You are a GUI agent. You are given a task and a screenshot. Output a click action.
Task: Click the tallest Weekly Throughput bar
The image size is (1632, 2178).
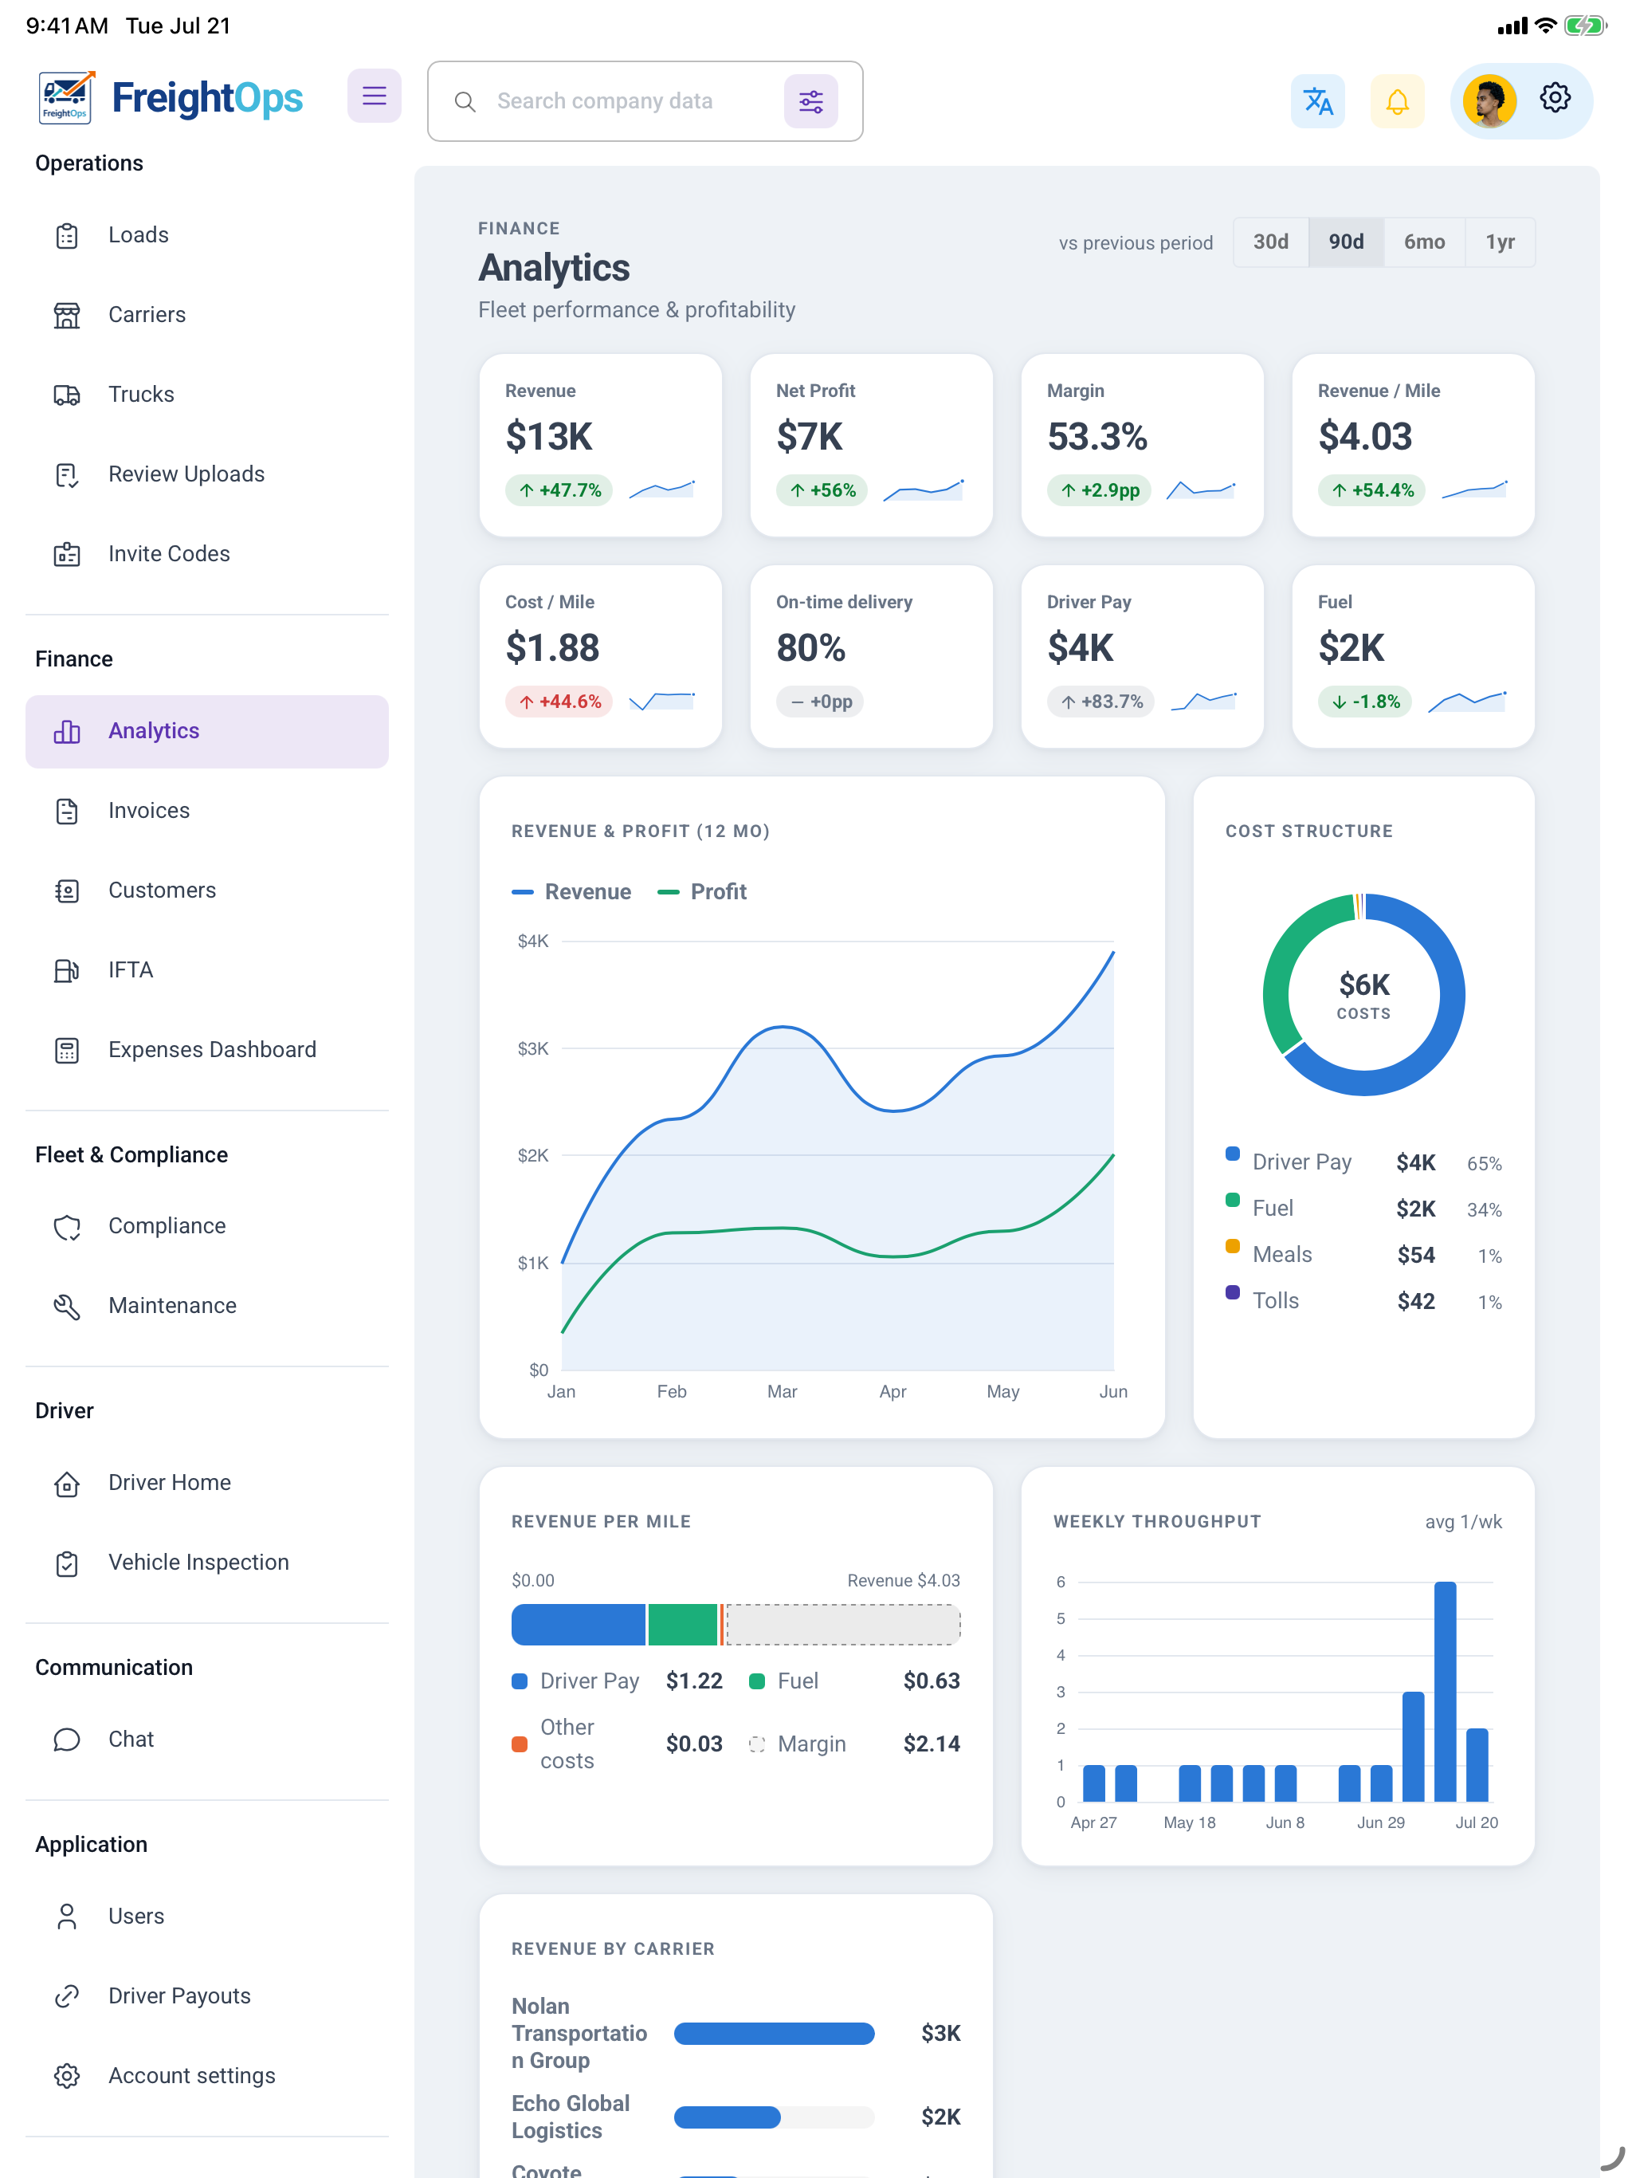[1445, 1692]
